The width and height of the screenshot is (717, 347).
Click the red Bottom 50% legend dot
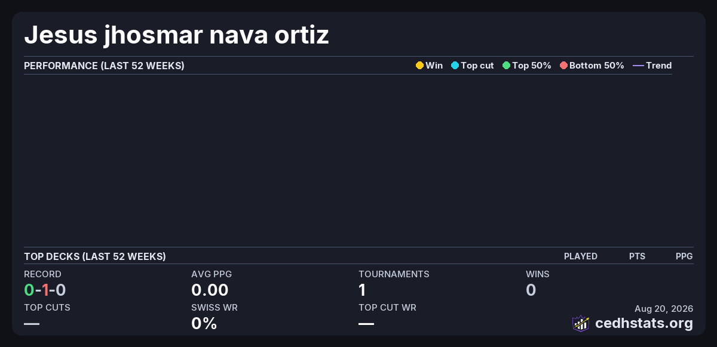[x=563, y=66]
